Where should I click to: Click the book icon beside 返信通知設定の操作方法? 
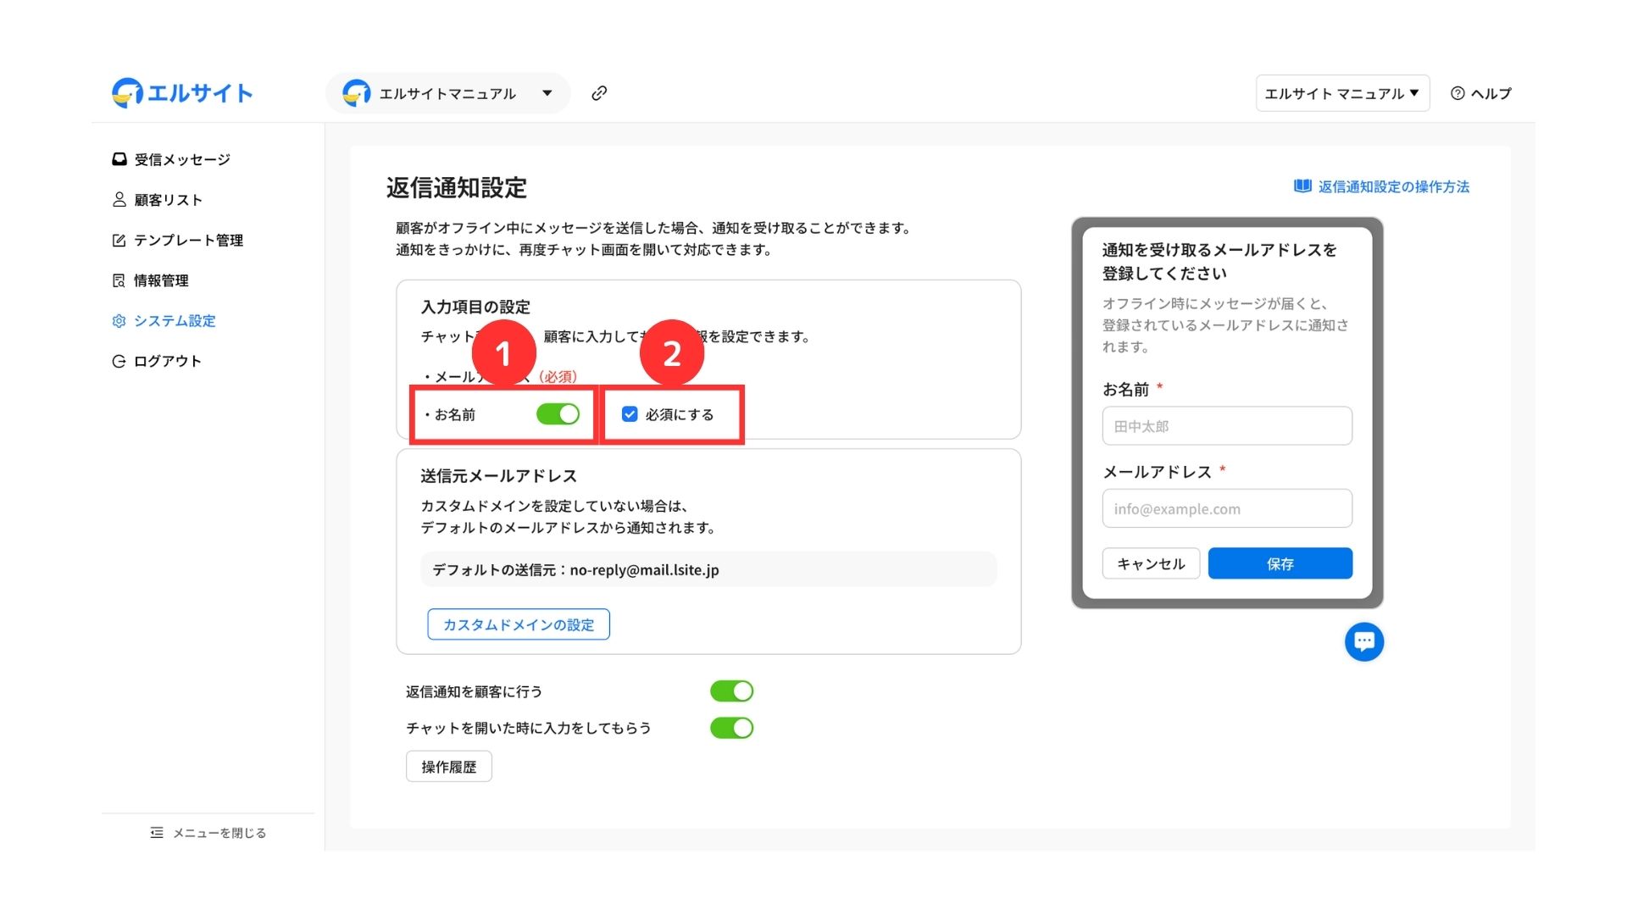[1302, 186]
